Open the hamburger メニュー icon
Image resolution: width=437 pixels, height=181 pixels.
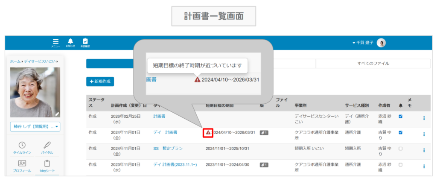coord(55,42)
